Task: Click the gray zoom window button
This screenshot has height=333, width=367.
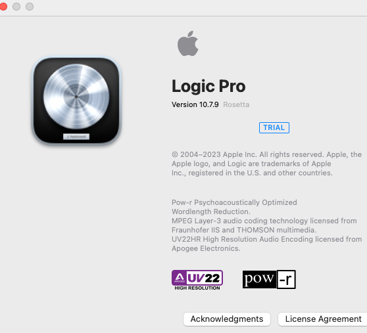Action: [x=30, y=7]
